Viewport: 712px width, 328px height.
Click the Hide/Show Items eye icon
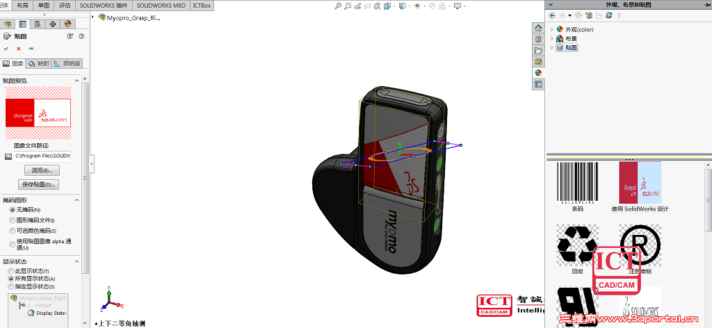[417, 6]
